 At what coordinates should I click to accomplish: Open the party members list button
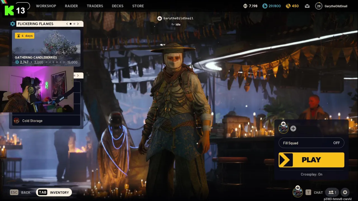(332, 192)
